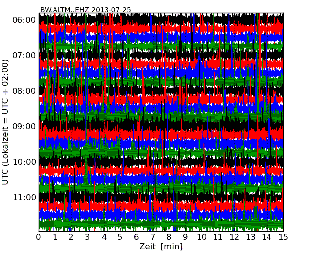Click the x-axis tick label 10

(x=202, y=237)
